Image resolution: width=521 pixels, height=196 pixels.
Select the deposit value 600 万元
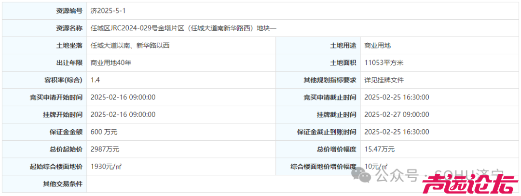[x=104, y=132]
